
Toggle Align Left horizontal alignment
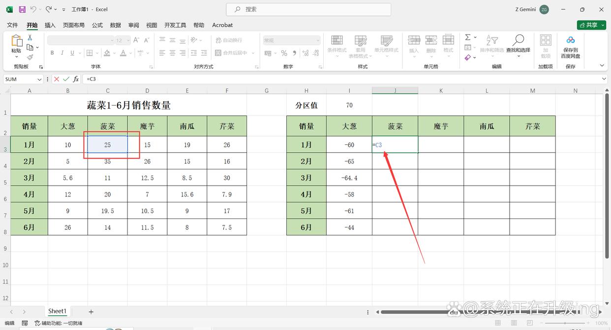[x=162, y=53]
